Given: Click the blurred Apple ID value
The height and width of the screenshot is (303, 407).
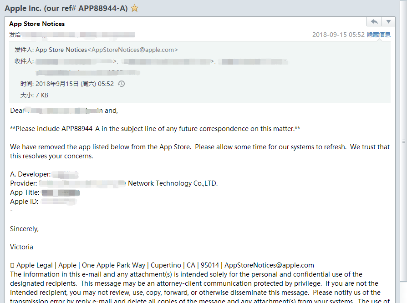Looking at the screenshot, I should [57, 202].
